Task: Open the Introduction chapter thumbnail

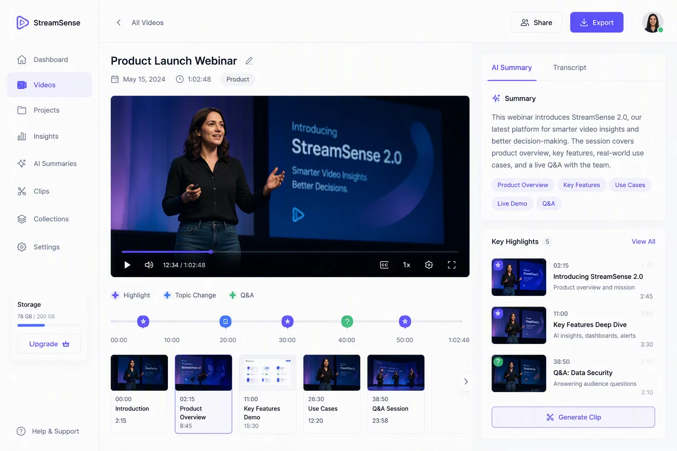Action: [139, 373]
